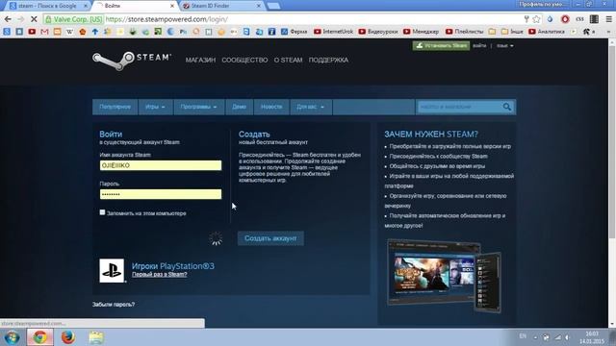The image size is (616, 346).
Task: Click the browser address bar URL
Action: point(167,19)
